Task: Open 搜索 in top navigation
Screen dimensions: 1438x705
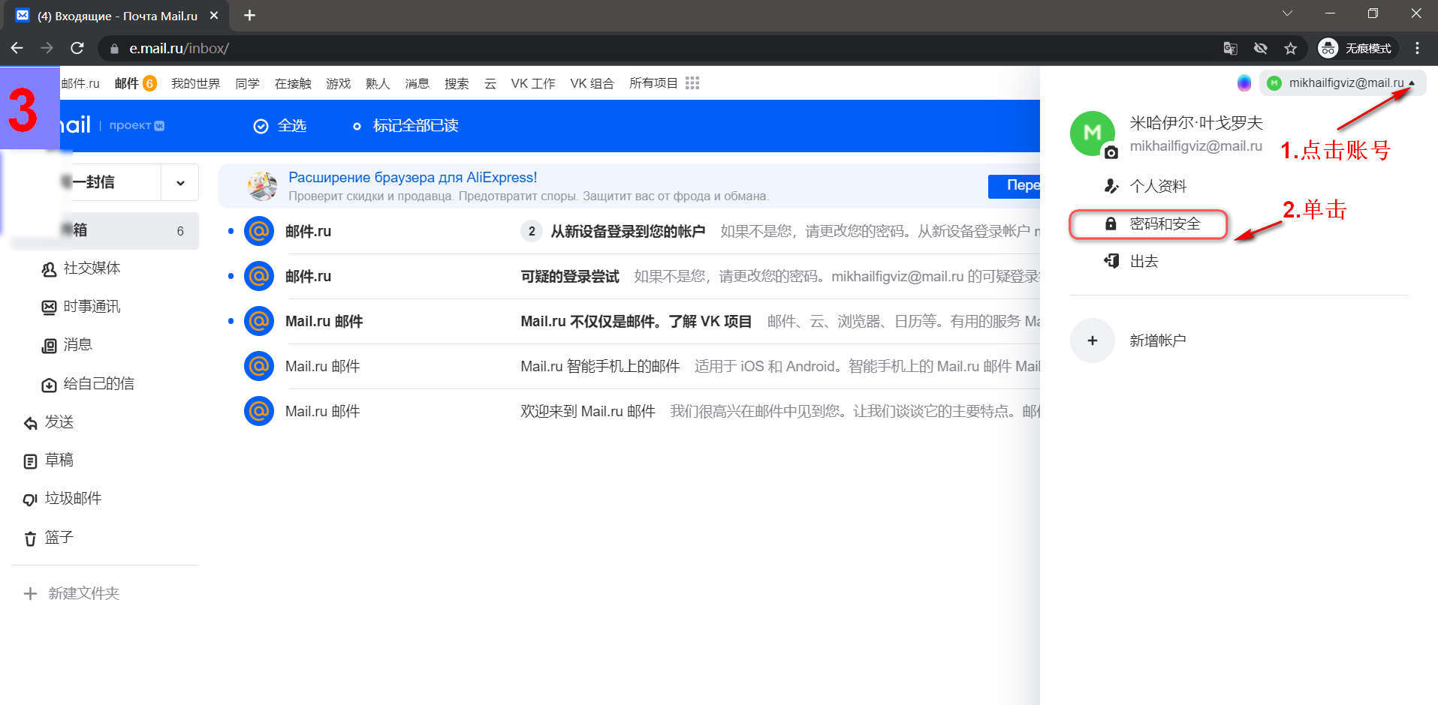Action: 457,83
